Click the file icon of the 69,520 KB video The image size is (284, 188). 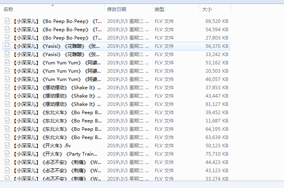click(7, 21)
